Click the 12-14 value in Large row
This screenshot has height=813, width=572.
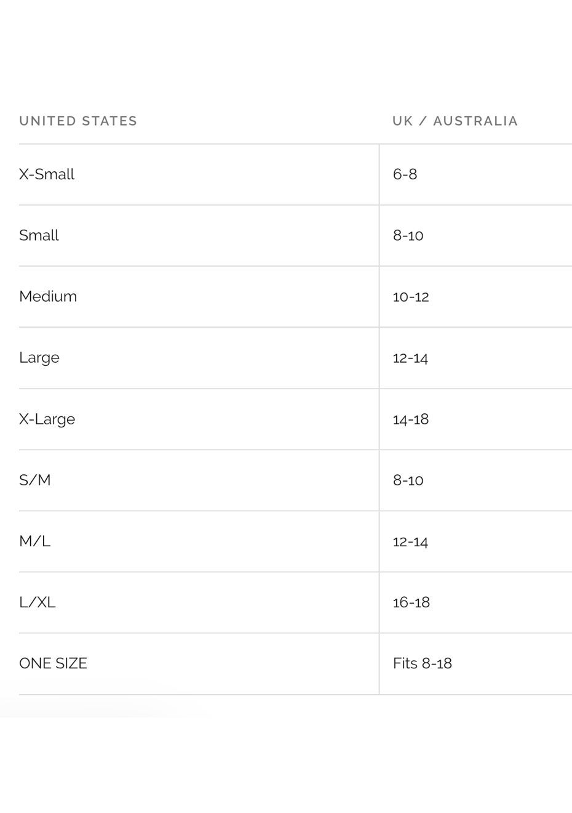pyautogui.click(x=410, y=358)
